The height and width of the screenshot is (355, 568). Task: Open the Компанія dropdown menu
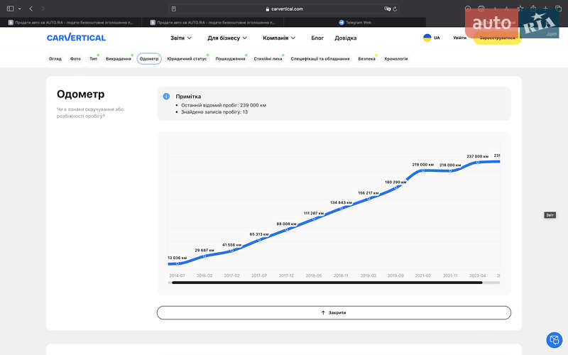point(279,38)
